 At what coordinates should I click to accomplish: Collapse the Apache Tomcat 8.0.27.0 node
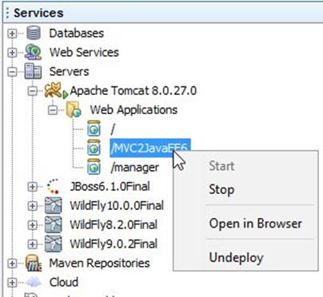pyautogui.click(x=33, y=91)
